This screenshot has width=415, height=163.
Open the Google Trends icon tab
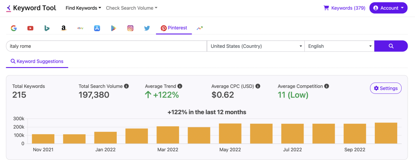[x=199, y=28]
